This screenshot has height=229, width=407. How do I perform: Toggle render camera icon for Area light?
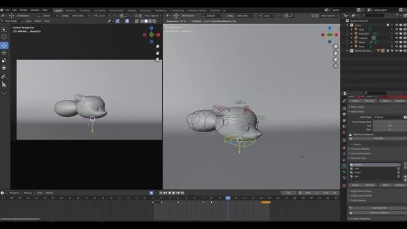point(405,29)
